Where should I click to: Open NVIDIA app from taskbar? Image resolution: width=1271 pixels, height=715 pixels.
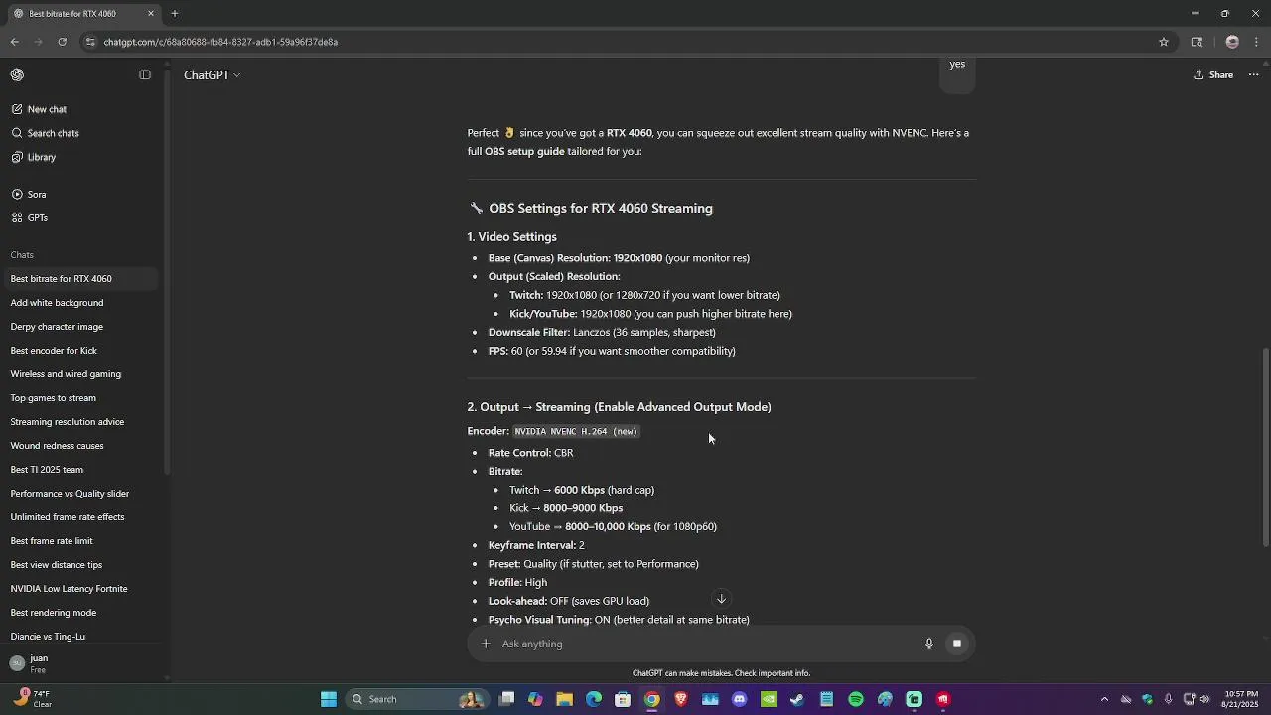(x=769, y=699)
